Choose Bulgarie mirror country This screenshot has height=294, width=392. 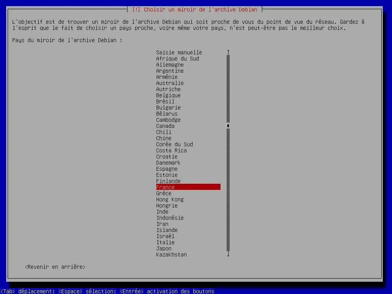click(168, 108)
